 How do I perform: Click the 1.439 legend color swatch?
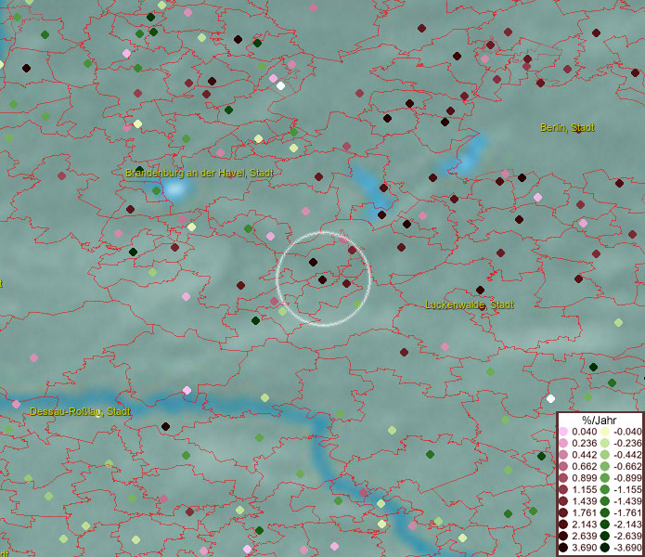point(563,501)
